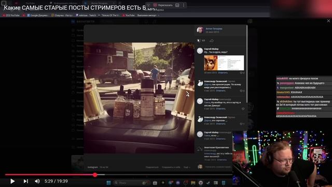Image resolution: width=332 pixels, height=187 pixels.
Task: Like the comment with the husky attachment
Action: 242,73
